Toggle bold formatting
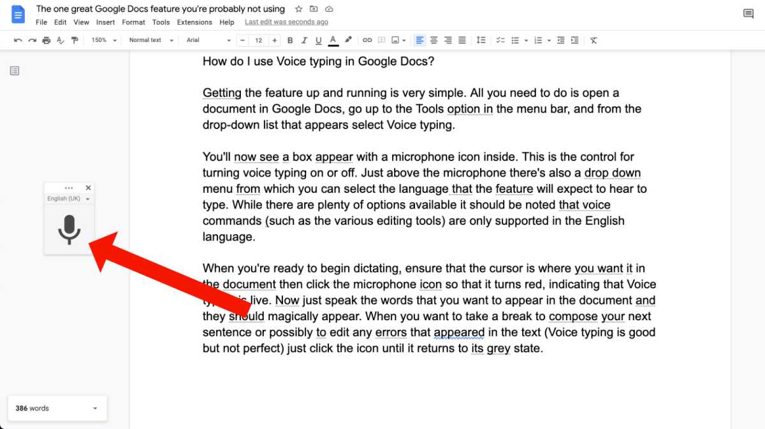Viewport: 765px width, 429px height. [x=290, y=40]
